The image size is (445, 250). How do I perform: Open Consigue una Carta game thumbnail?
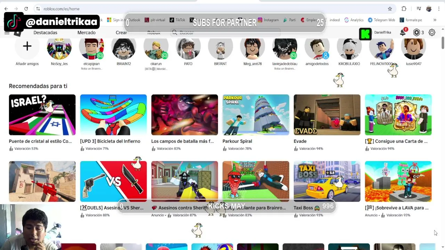[x=398, y=115]
